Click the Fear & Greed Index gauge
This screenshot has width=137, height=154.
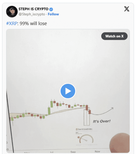click(86, 139)
